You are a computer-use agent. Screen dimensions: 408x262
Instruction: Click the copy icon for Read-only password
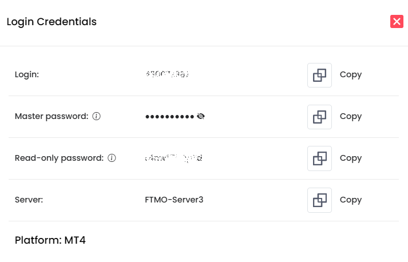(319, 158)
